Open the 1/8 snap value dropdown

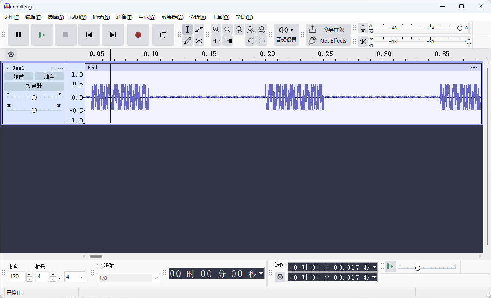(x=156, y=278)
